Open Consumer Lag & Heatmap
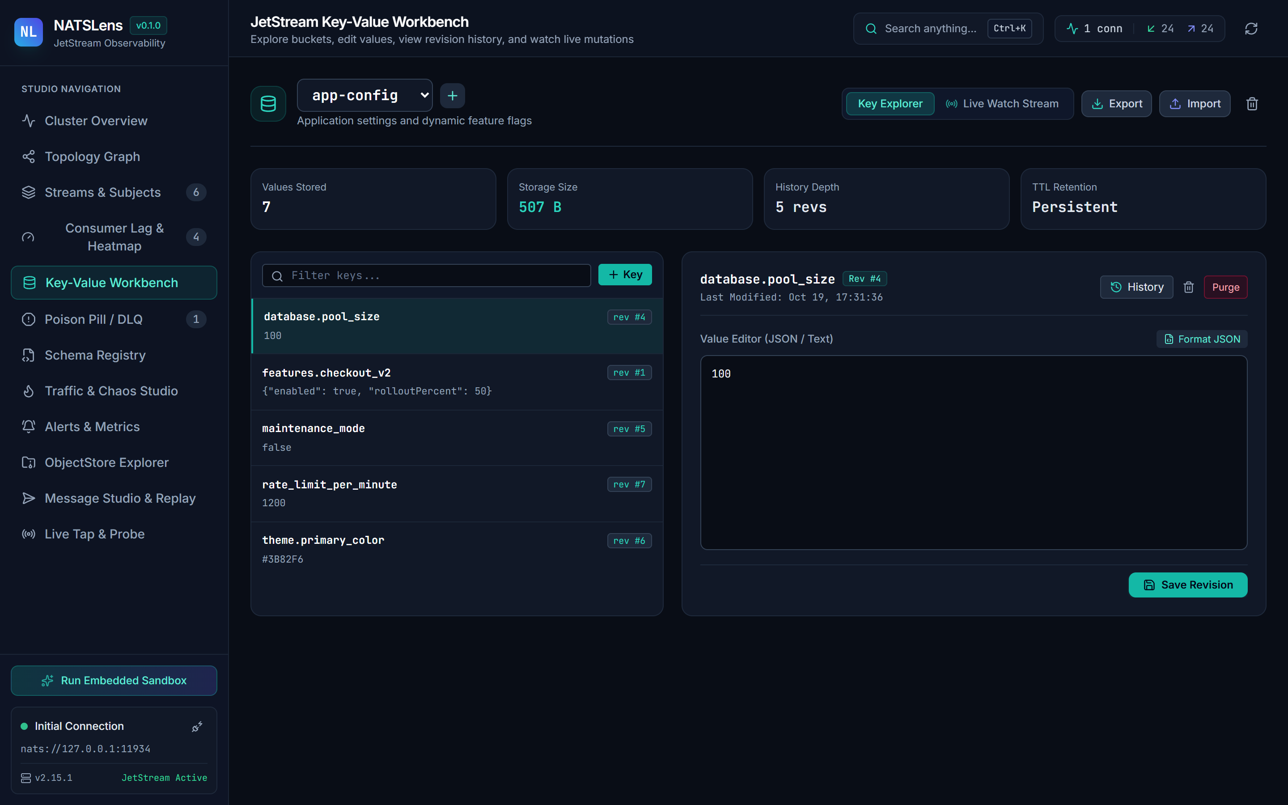This screenshot has height=805, width=1288. point(114,237)
